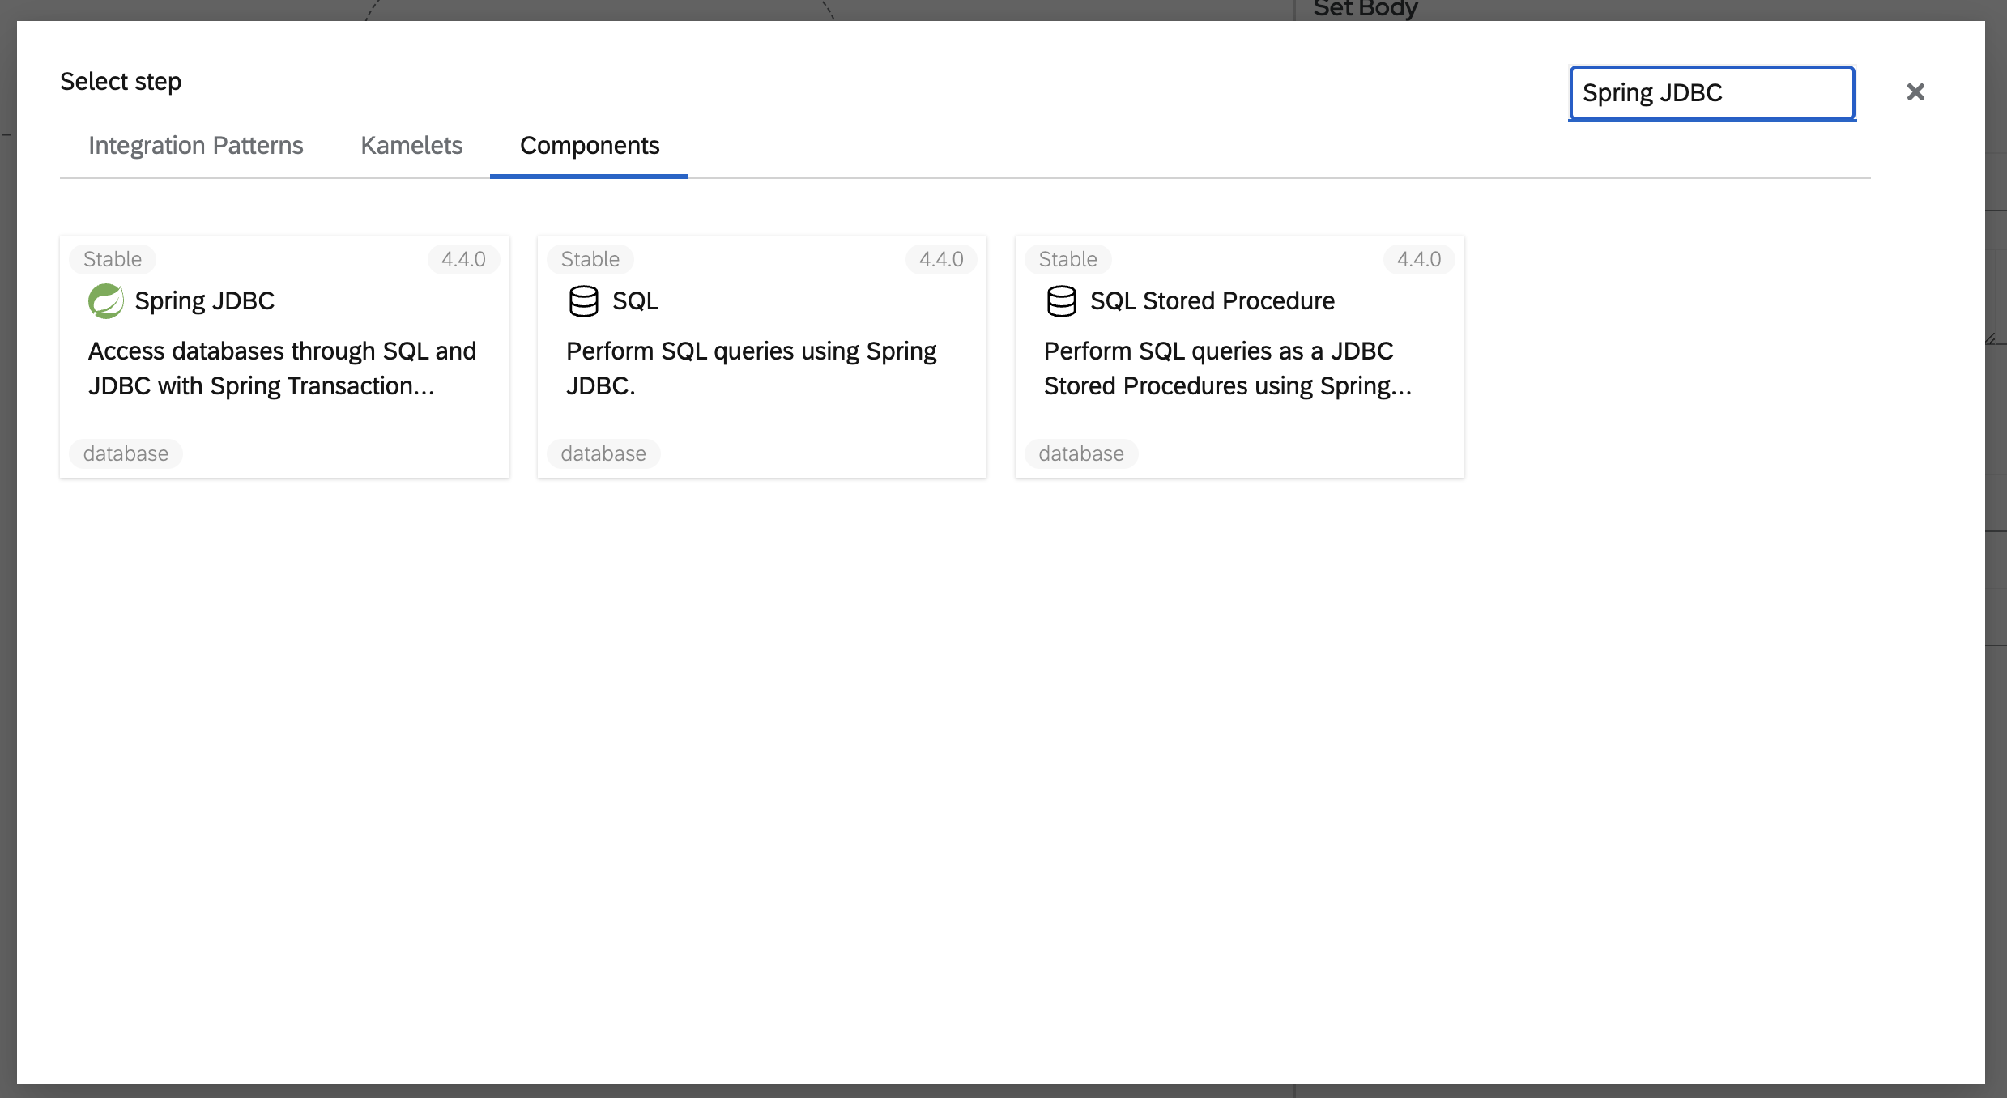
Task: Click the database tag on SQL Stored Procedure card
Action: 1081,453
